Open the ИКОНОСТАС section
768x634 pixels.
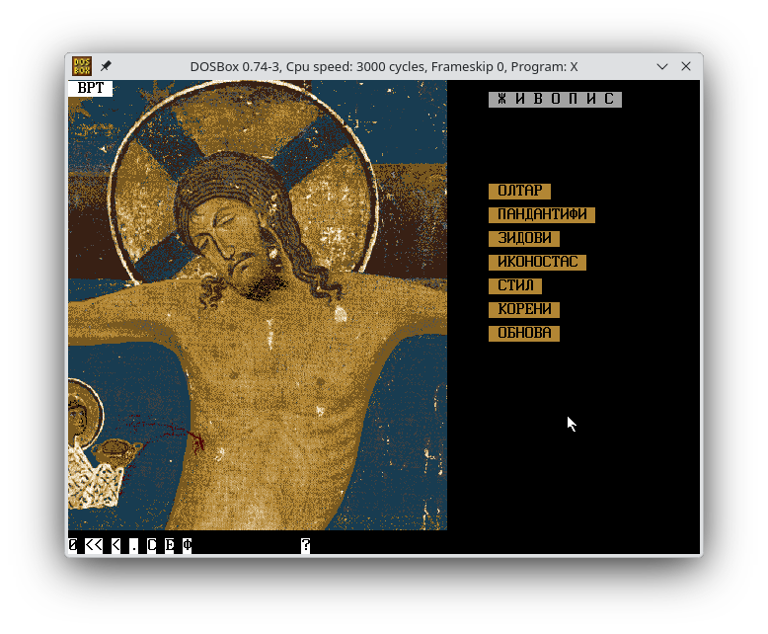click(537, 262)
